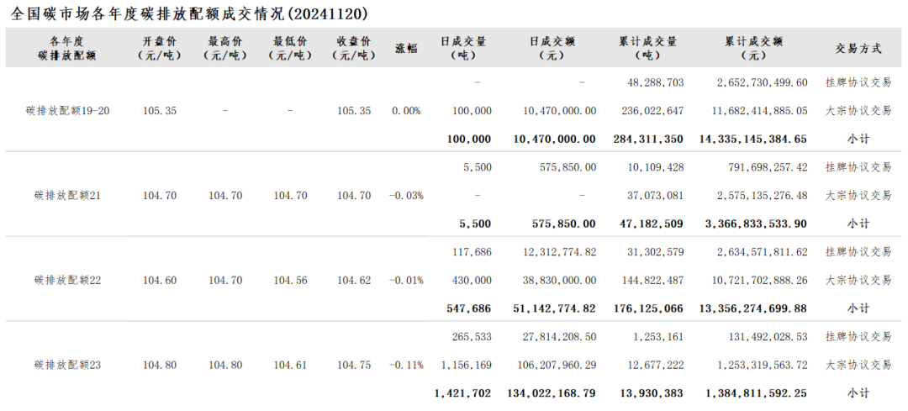Click the 最高价 column header
Viewport: 908px width, 411px height.
pos(225,48)
